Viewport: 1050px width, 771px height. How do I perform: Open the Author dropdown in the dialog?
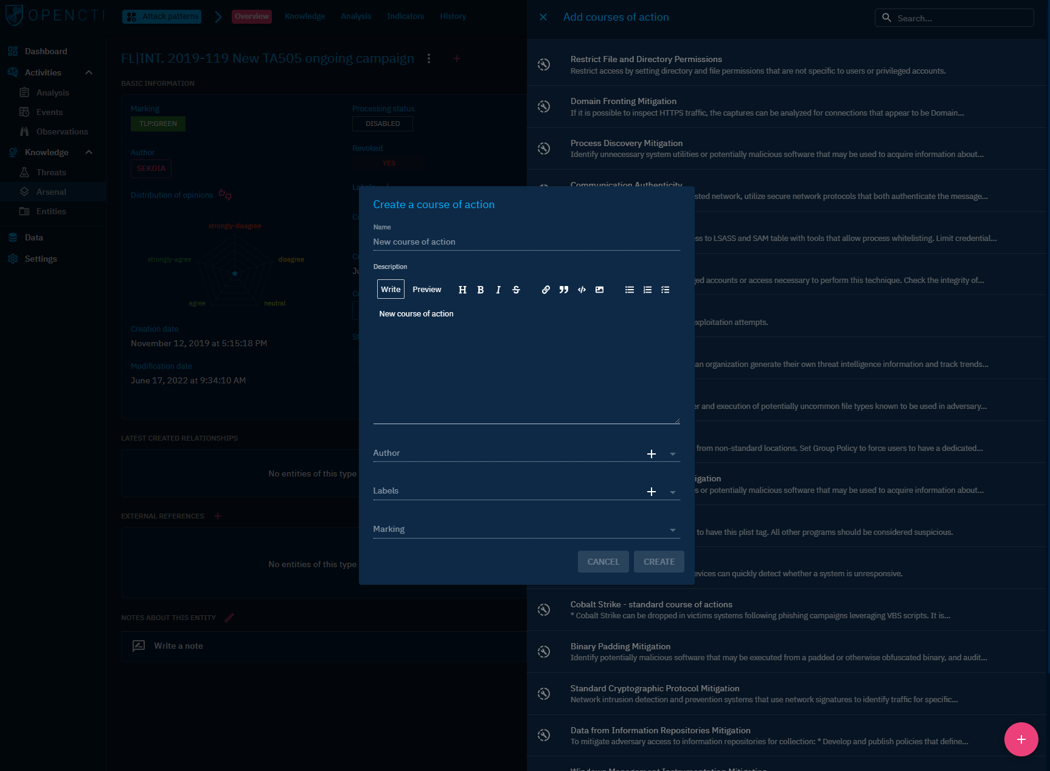point(672,454)
